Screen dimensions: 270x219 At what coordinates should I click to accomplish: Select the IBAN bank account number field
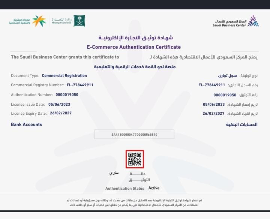[134, 134]
